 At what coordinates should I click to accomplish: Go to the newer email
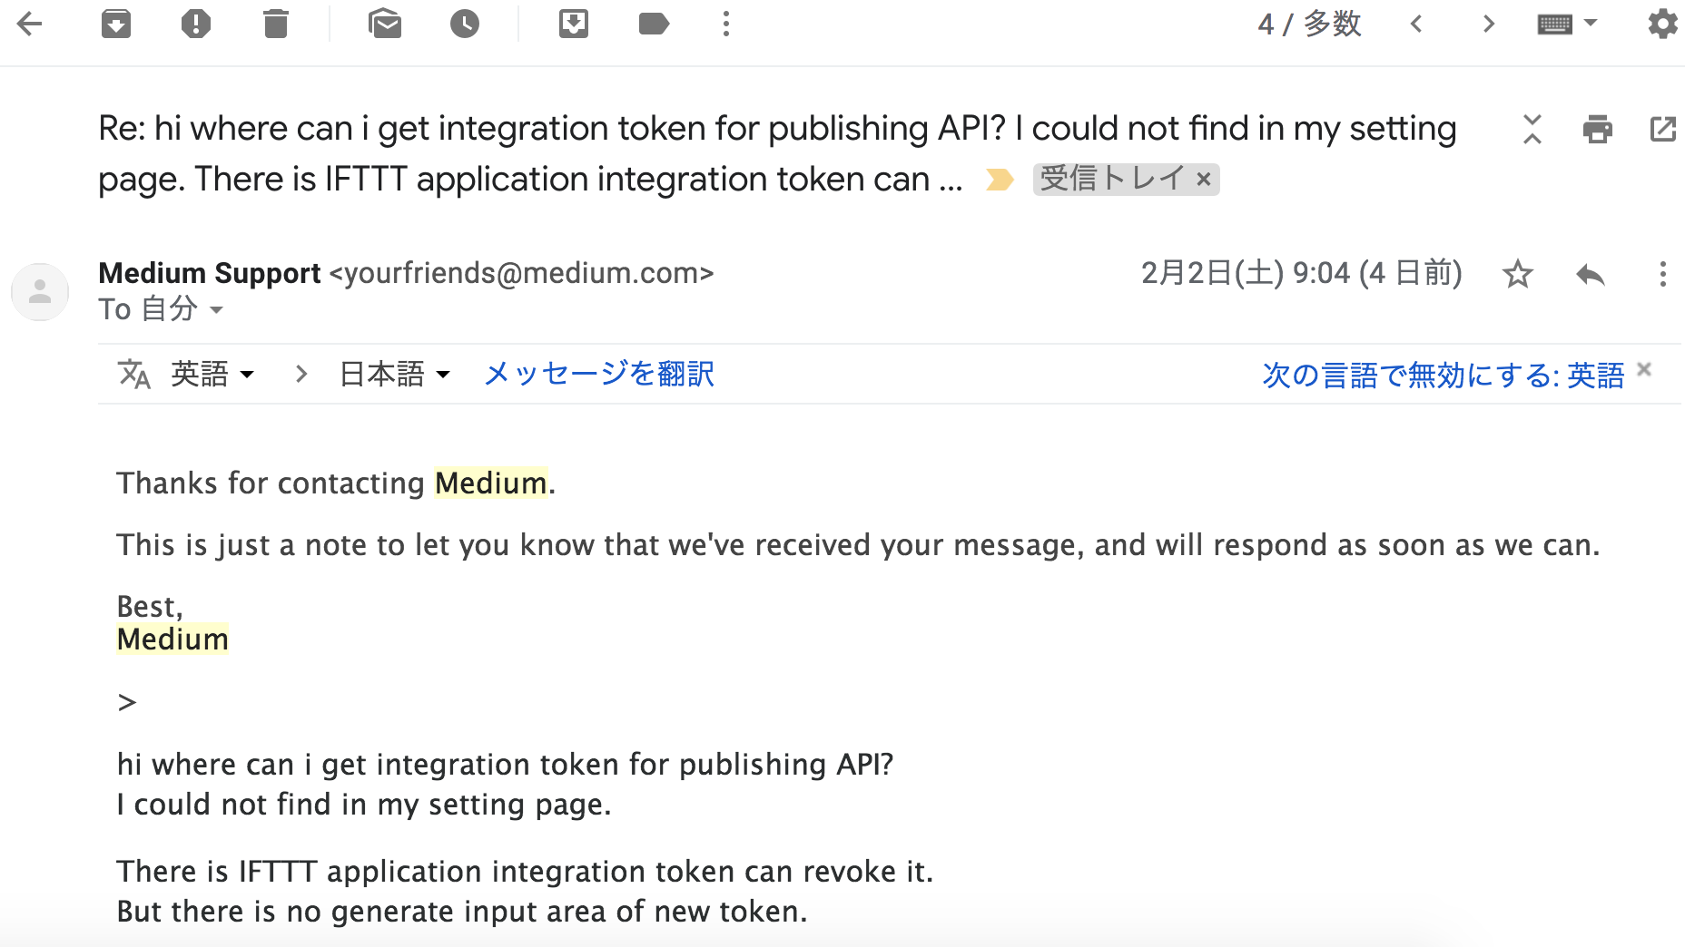(x=1416, y=24)
